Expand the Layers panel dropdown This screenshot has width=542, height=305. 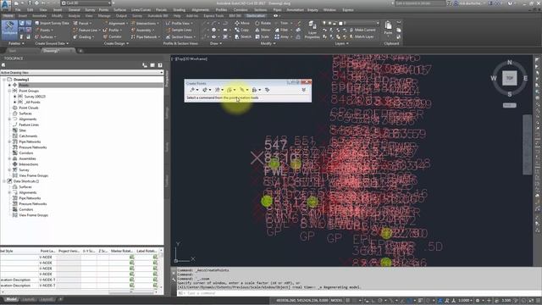coord(341,43)
